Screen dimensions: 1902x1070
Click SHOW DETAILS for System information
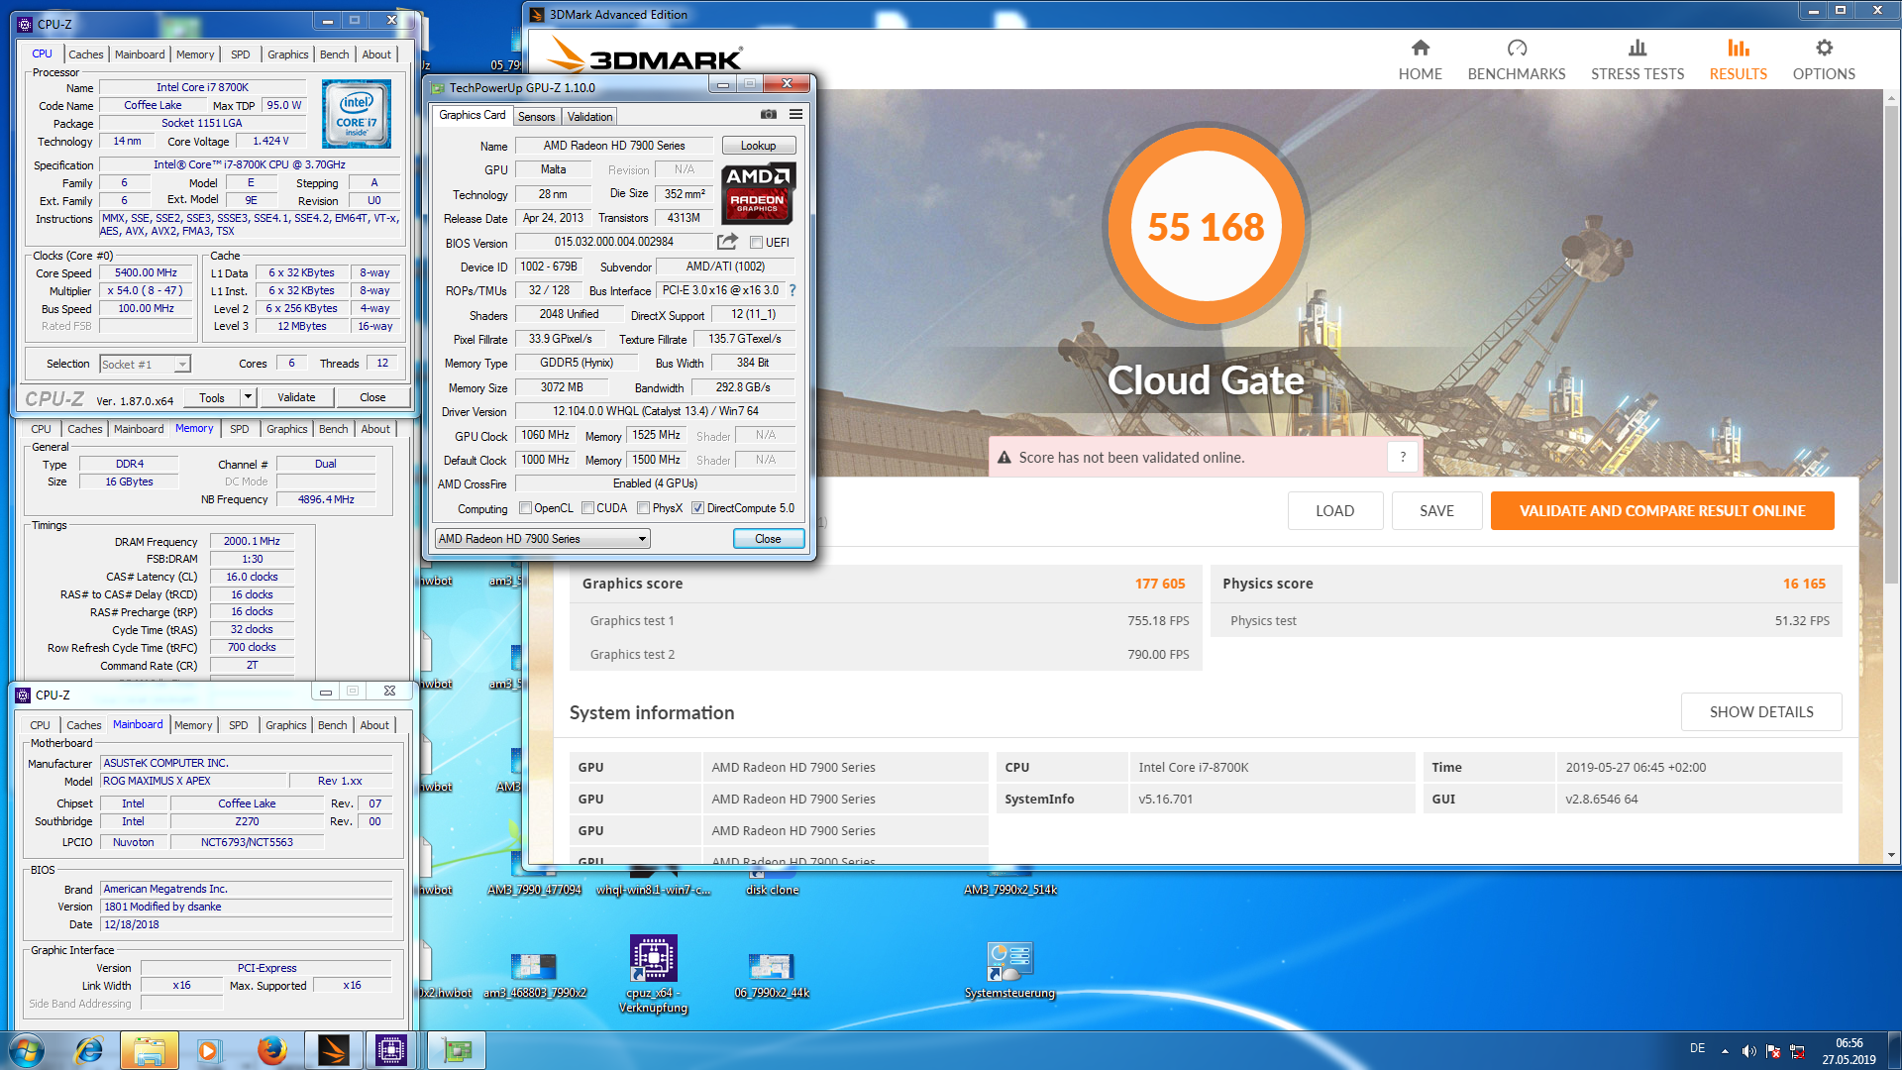[1761, 711]
